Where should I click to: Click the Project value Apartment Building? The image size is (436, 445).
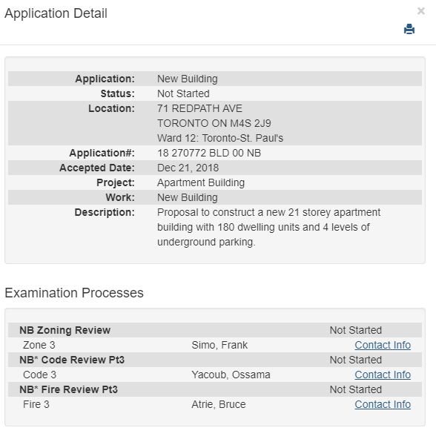pos(201,182)
